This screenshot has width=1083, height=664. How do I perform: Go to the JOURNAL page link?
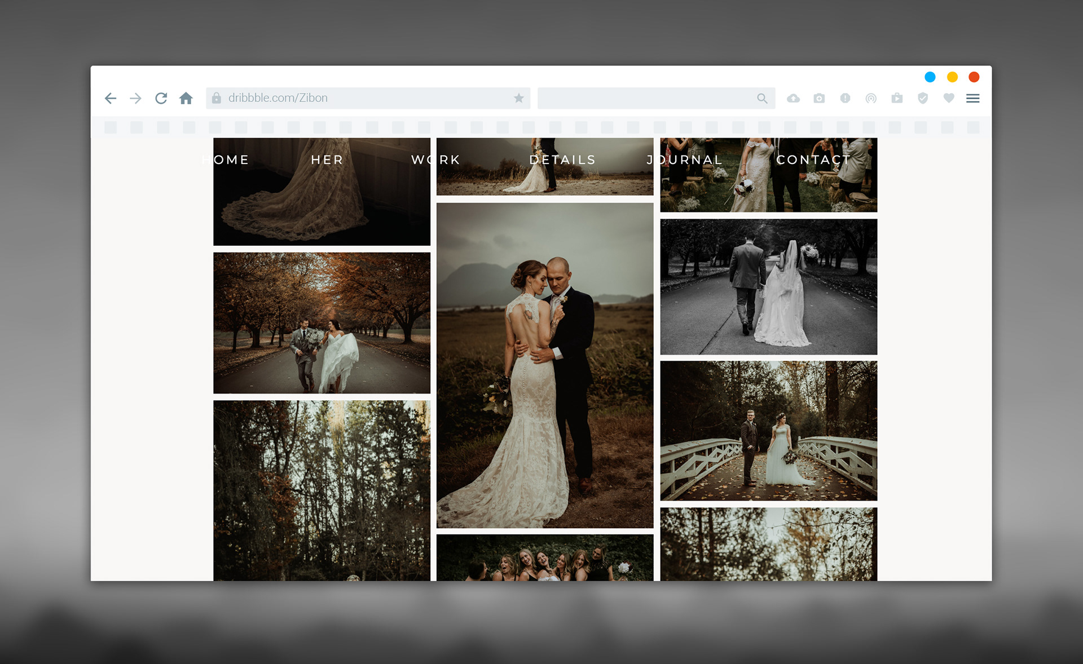pos(684,160)
